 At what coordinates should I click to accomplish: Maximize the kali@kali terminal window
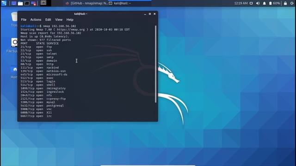click(x=150, y=14)
